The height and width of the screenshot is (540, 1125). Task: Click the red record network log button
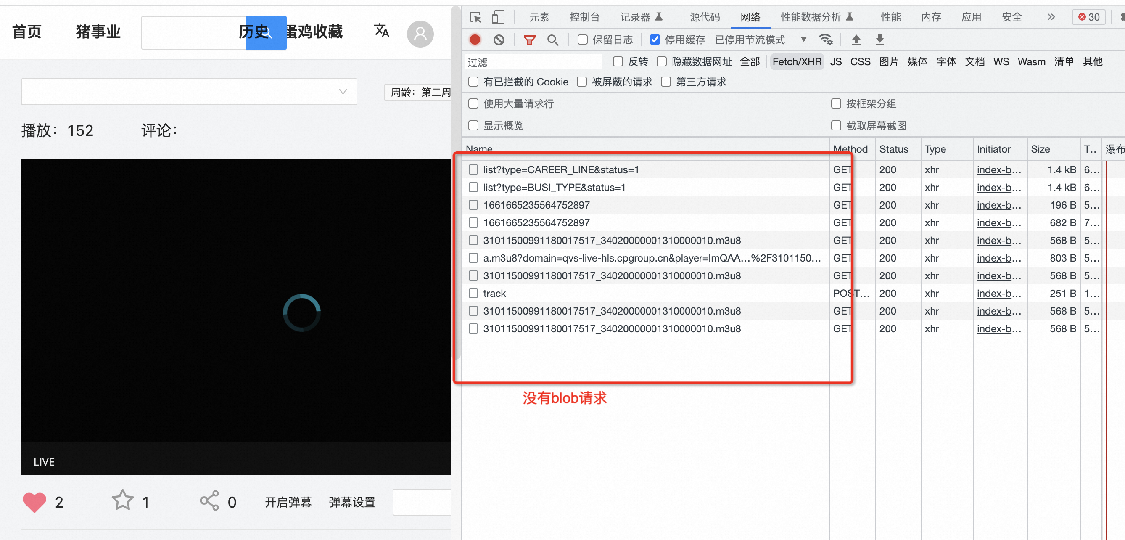coord(475,40)
